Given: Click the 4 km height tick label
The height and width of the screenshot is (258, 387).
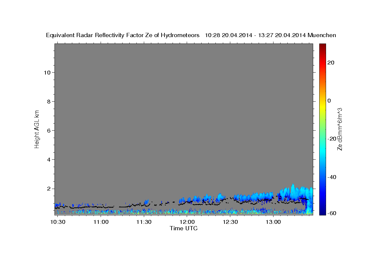Looking at the screenshot, I should tap(49, 160).
